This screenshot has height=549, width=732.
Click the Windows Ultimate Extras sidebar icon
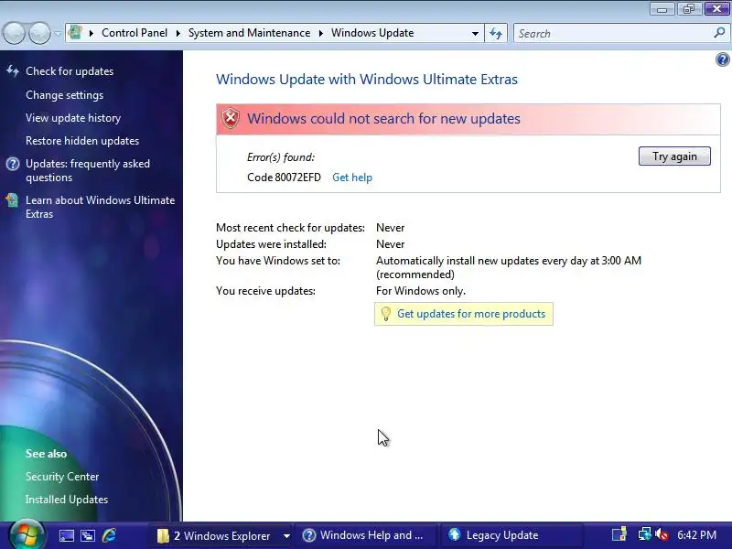tap(13, 199)
